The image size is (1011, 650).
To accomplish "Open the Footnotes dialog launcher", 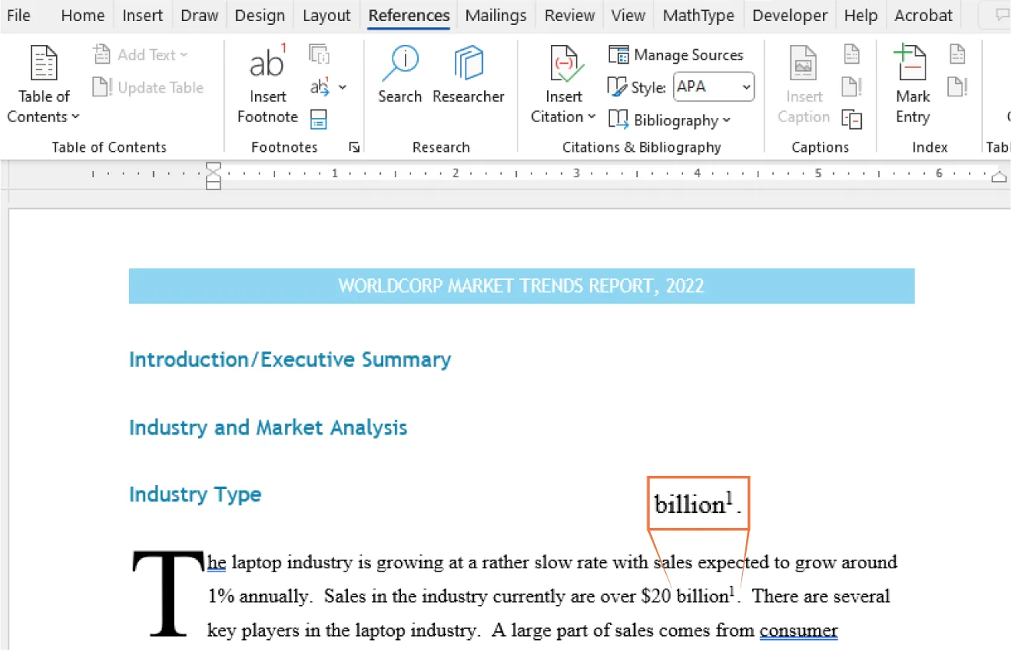I will tap(354, 147).
